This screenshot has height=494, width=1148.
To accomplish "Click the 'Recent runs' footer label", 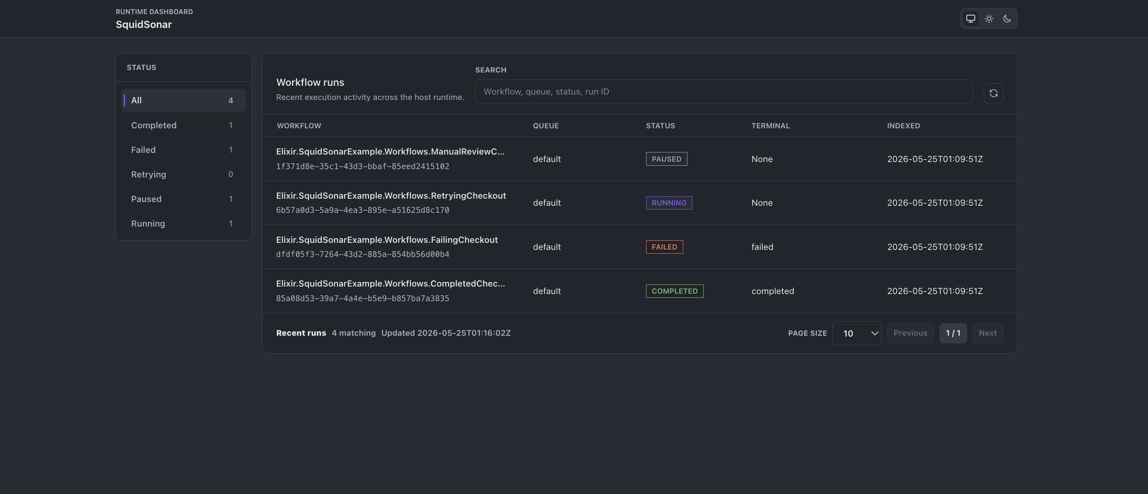I will (x=301, y=333).
